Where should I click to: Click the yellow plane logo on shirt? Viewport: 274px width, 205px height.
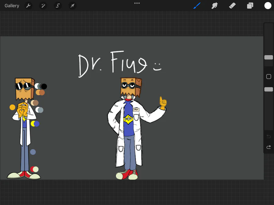coord(128,119)
